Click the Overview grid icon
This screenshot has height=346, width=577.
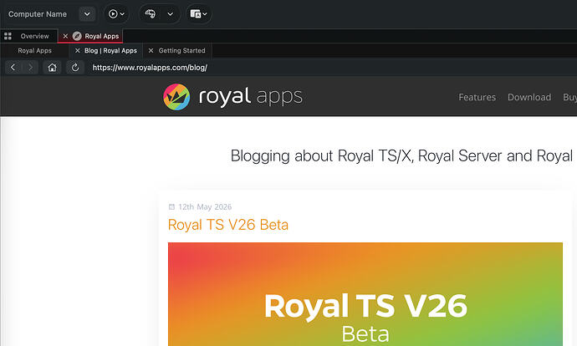8,36
